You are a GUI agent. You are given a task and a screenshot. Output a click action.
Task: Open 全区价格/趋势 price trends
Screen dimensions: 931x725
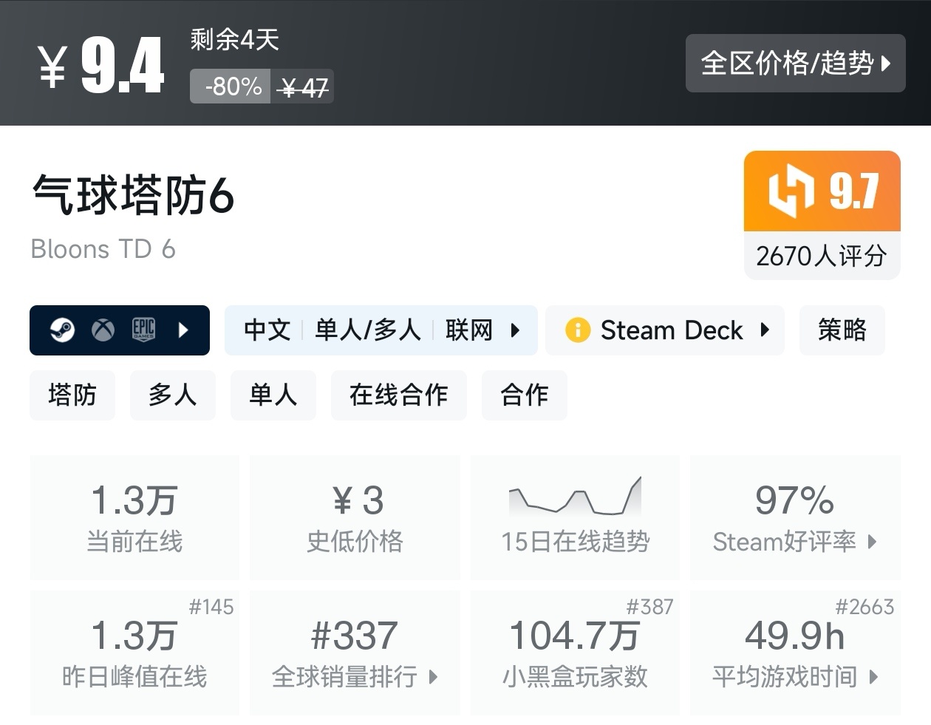795,64
